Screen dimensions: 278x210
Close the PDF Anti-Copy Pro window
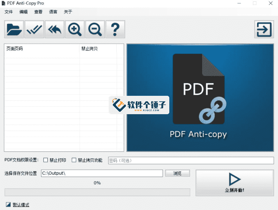(x=271, y=3)
